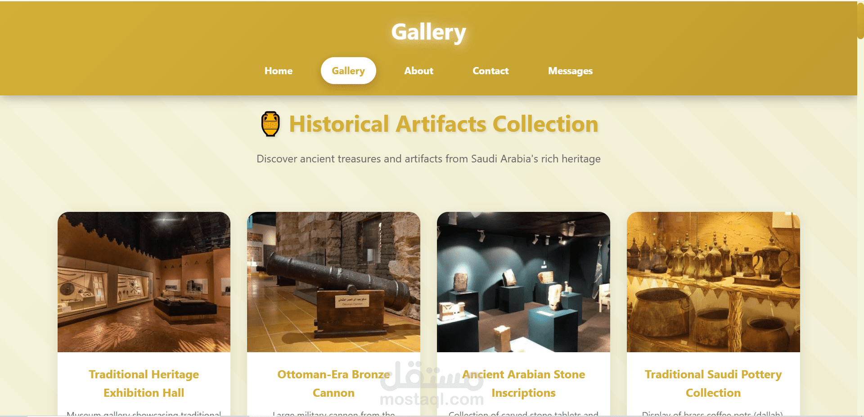
Task: View the Ancient Arabian Stone Inscriptions photo
Action: tap(523, 282)
